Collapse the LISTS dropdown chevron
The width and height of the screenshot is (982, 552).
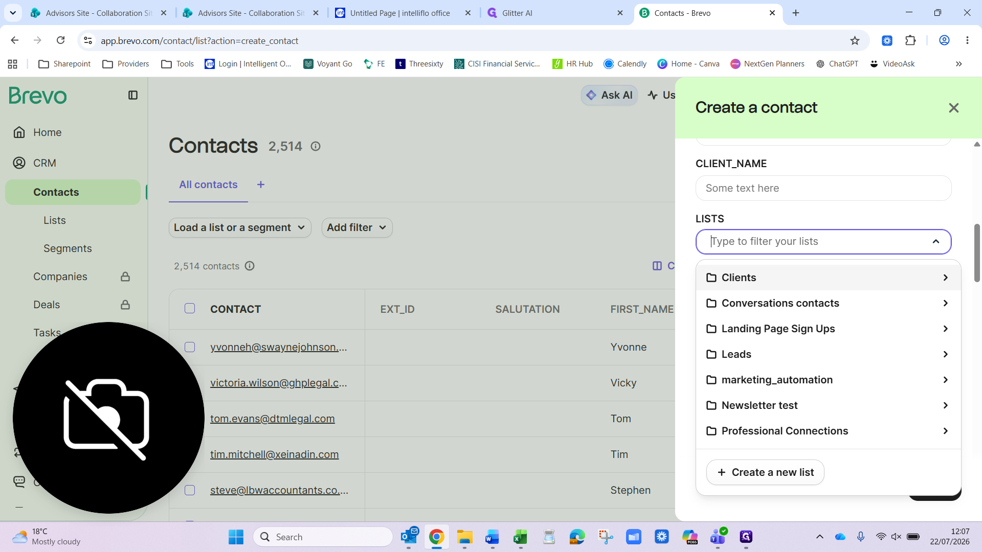tap(936, 242)
